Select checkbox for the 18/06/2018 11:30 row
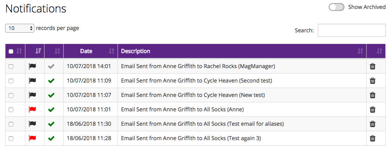The width and height of the screenshot is (391, 146). (x=11, y=124)
